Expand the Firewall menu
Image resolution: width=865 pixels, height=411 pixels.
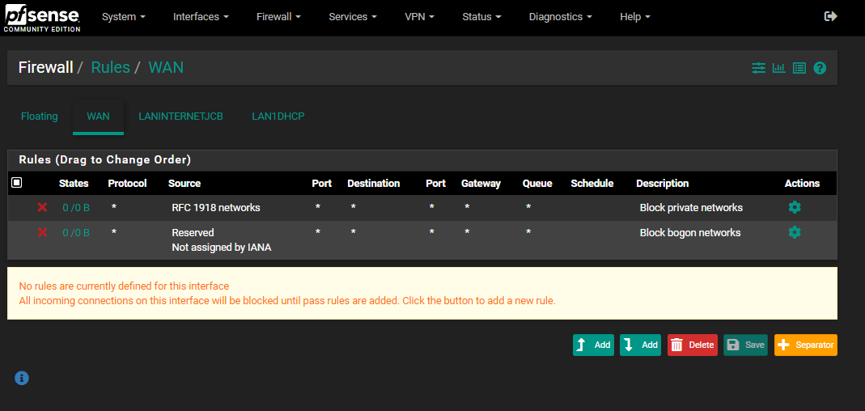[x=278, y=17]
